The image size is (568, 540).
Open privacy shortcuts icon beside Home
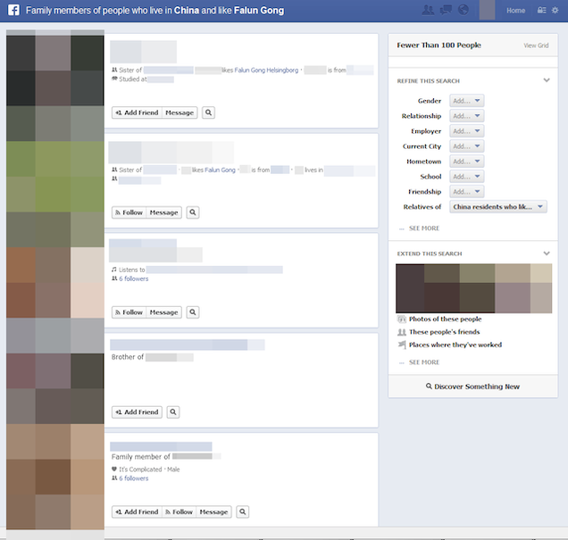541,11
